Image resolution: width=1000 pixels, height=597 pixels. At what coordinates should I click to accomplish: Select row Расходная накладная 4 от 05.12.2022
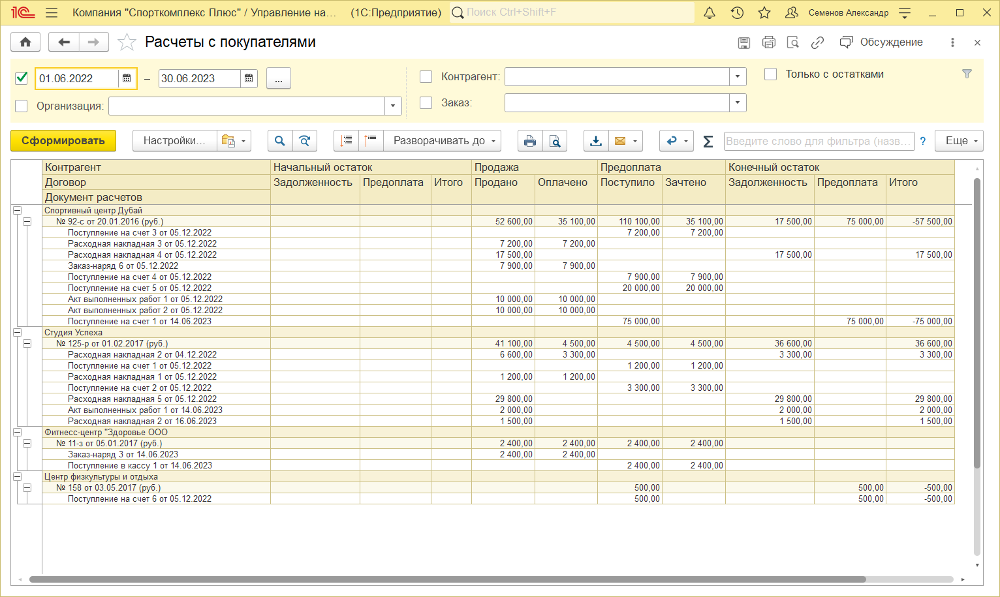click(498, 255)
